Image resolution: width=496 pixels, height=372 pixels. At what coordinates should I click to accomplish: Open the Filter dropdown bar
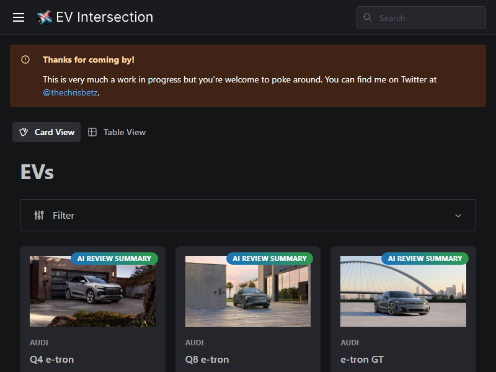pos(248,215)
